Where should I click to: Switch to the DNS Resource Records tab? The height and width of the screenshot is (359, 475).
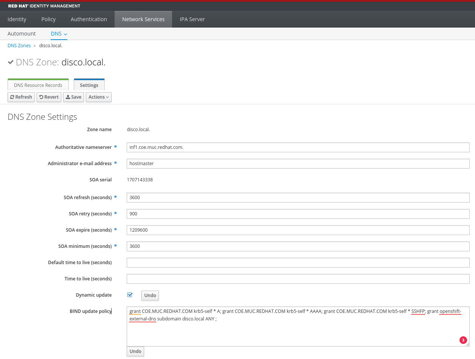pos(38,85)
